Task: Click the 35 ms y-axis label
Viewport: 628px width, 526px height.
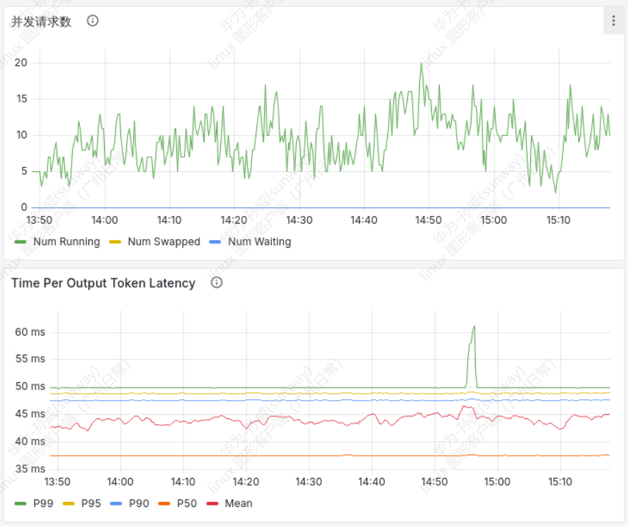Action: tap(30, 469)
